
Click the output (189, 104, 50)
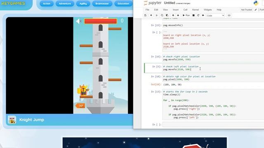point(172,85)
